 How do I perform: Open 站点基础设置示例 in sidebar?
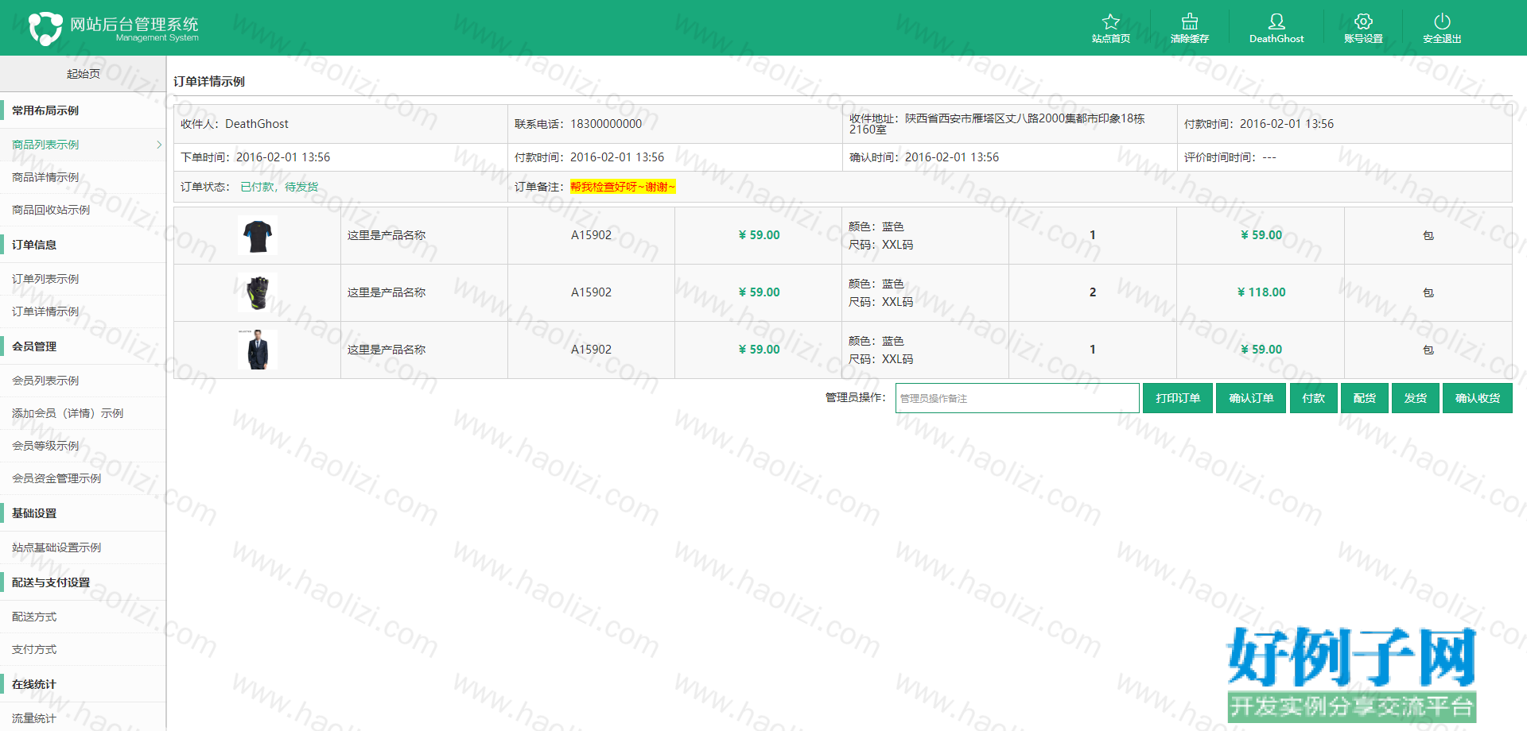(56, 547)
